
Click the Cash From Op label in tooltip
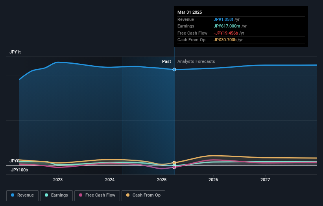tap(191, 40)
